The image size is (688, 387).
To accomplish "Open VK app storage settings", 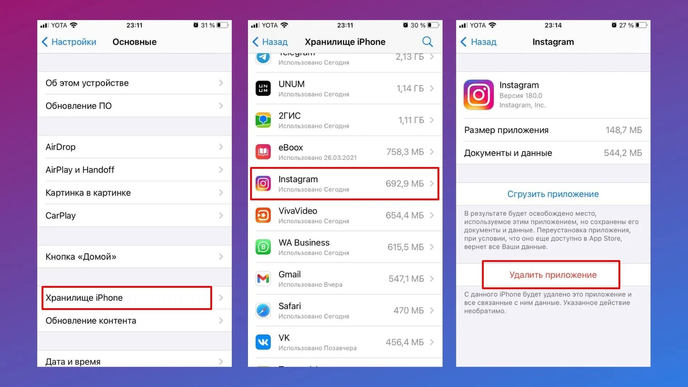I will (x=344, y=341).
